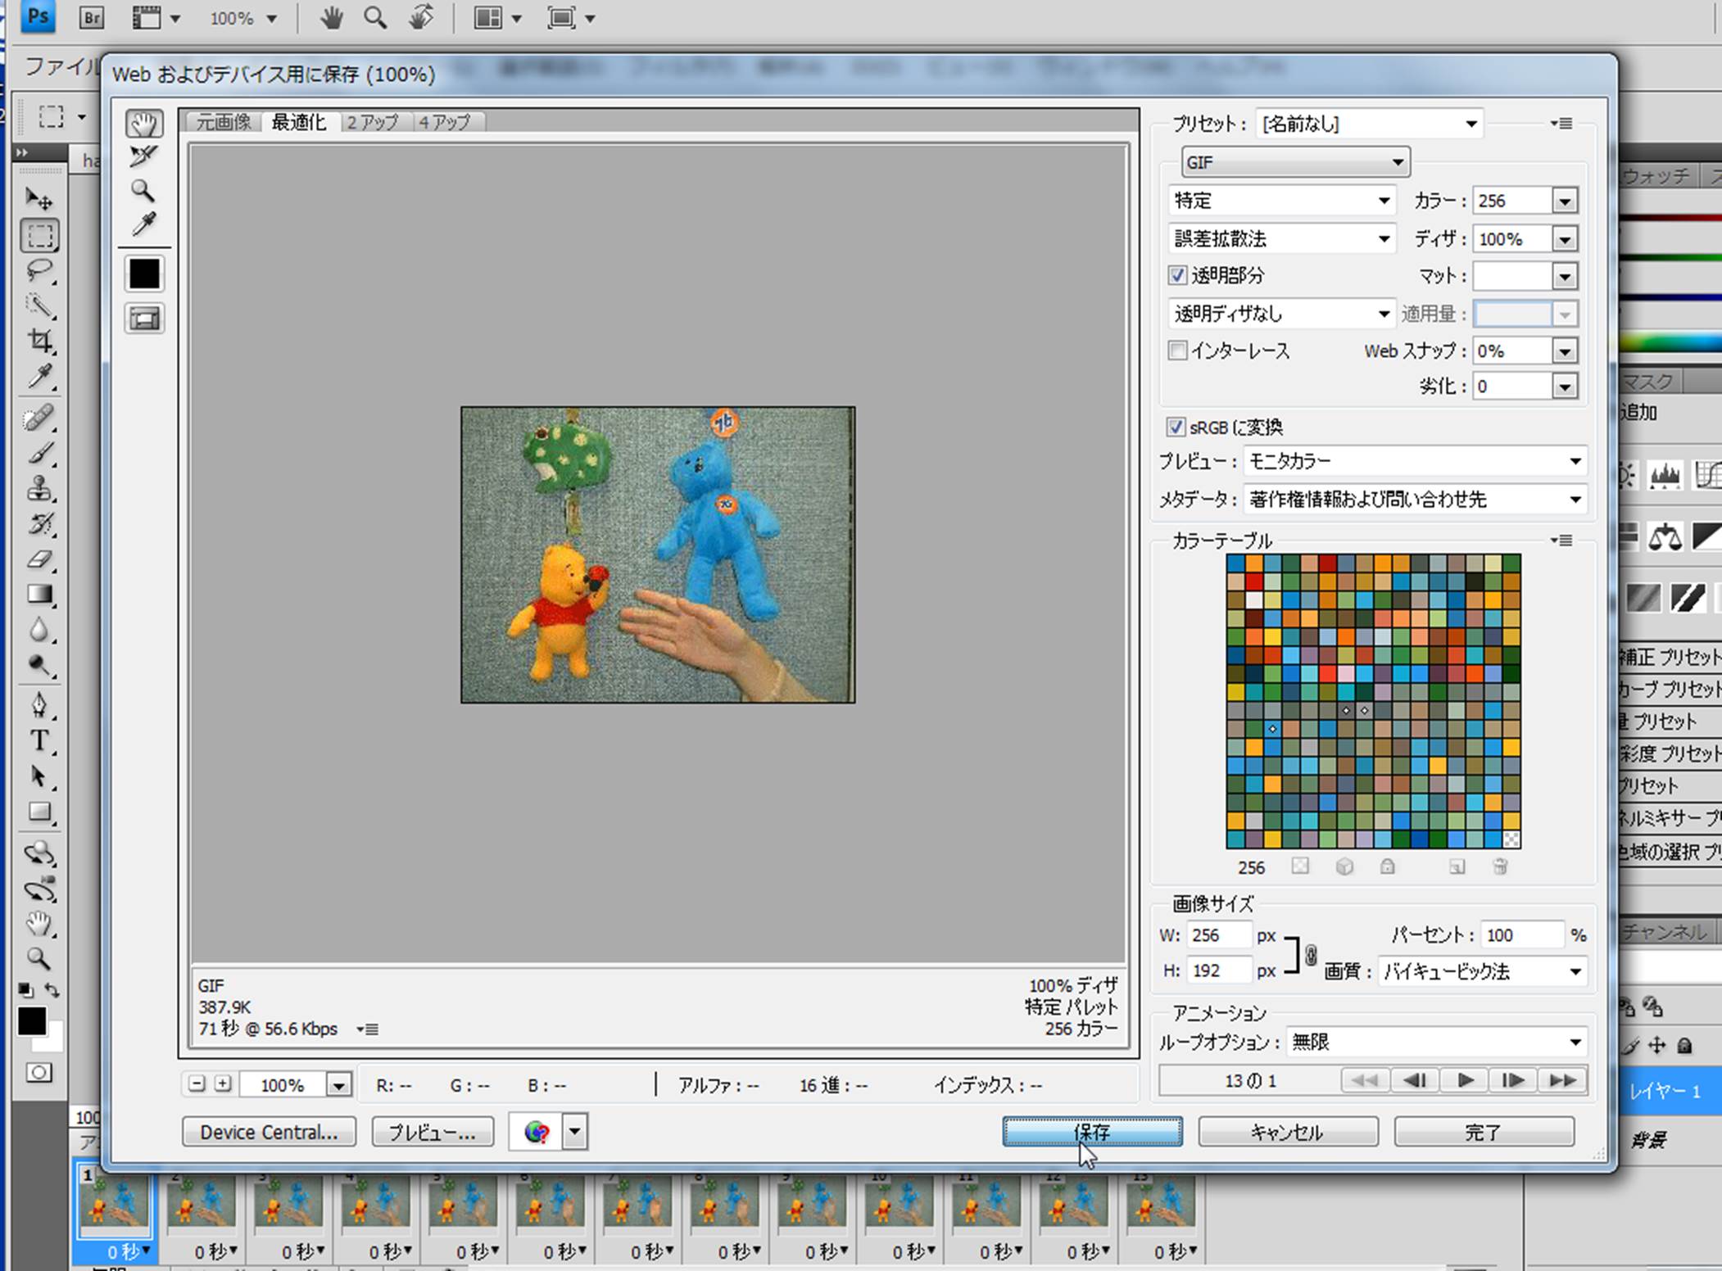Expand the 誤差拡散法 dither method dropdown
Screen dimensions: 1722x1271
[1281, 238]
